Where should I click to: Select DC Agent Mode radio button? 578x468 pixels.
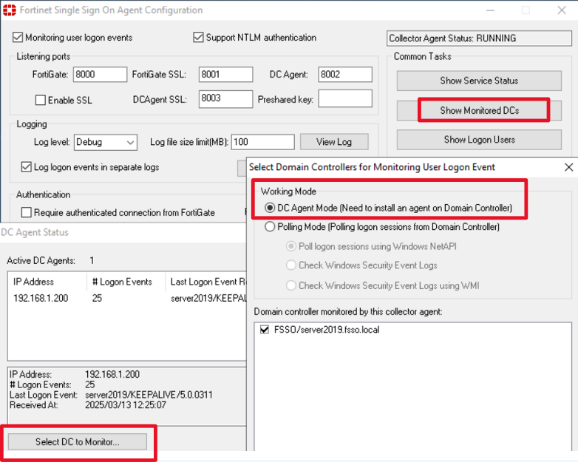270,208
